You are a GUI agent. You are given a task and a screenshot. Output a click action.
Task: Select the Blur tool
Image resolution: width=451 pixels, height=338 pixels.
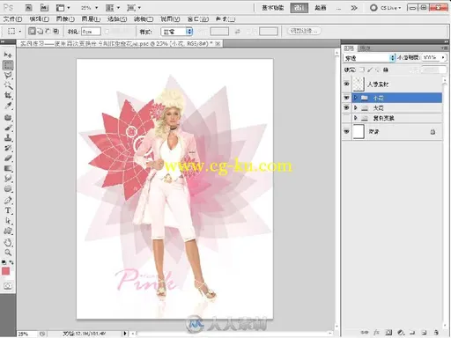click(x=8, y=178)
